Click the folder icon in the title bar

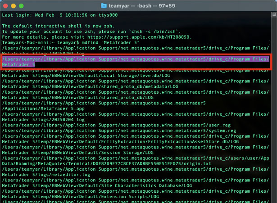[104, 6]
